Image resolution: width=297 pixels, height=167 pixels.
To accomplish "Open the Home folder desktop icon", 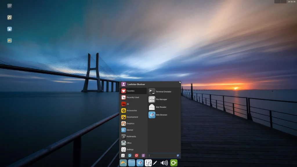I will pyautogui.click(x=10, y=29).
